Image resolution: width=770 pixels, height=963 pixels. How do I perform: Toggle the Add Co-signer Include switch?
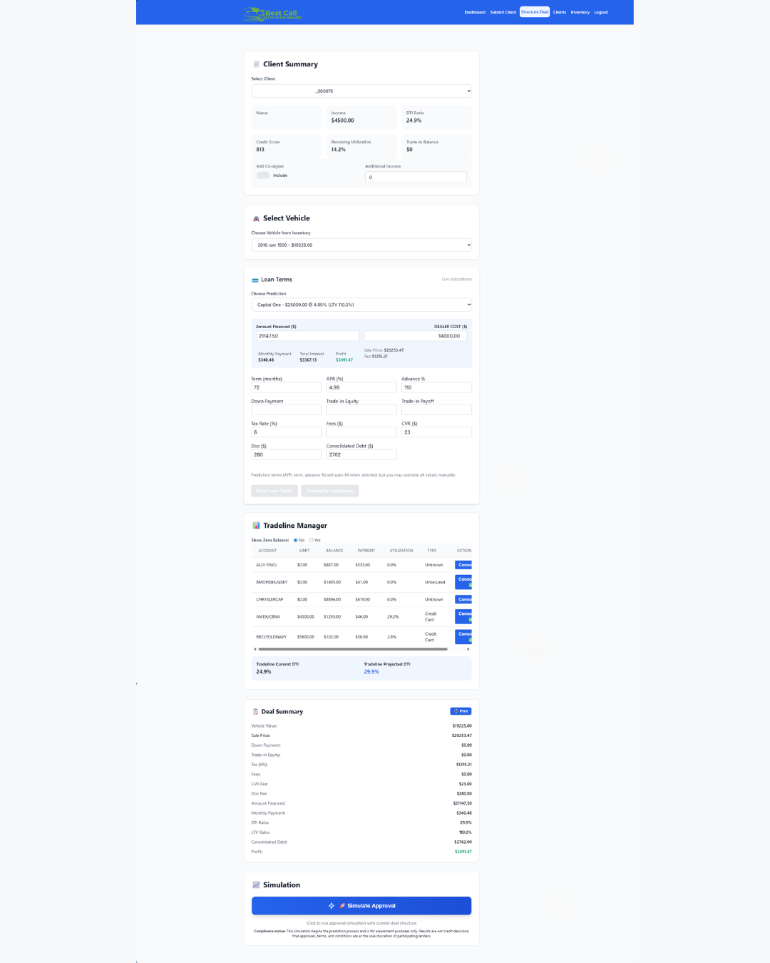(x=263, y=175)
